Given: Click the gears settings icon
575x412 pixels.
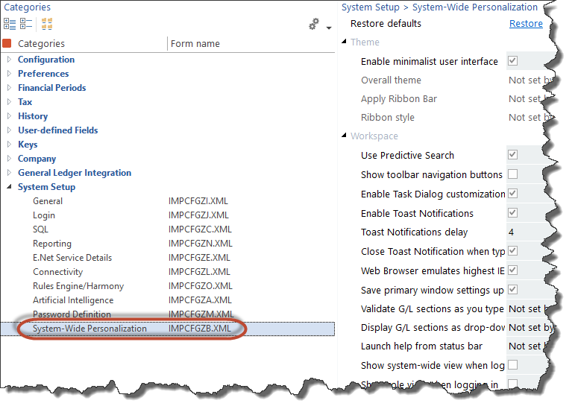Looking at the screenshot, I should click(x=314, y=25).
